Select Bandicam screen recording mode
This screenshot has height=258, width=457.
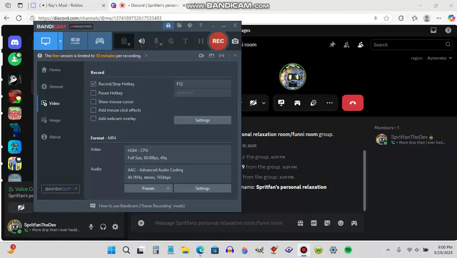click(x=46, y=41)
